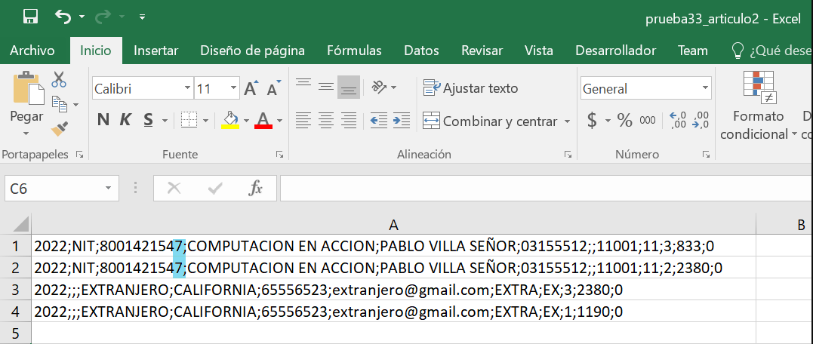The width and height of the screenshot is (813, 344).
Task: Toggle bold with the N button
Action: pos(103,121)
